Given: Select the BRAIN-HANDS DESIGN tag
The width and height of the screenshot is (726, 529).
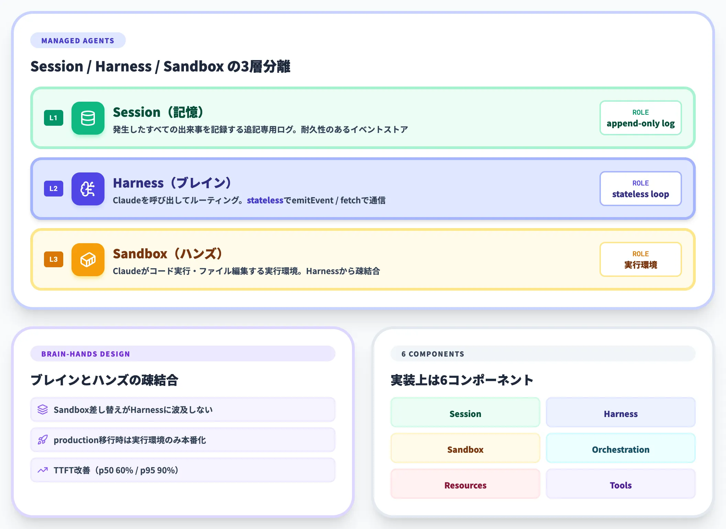Looking at the screenshot, I should click(x=183, y=354).
